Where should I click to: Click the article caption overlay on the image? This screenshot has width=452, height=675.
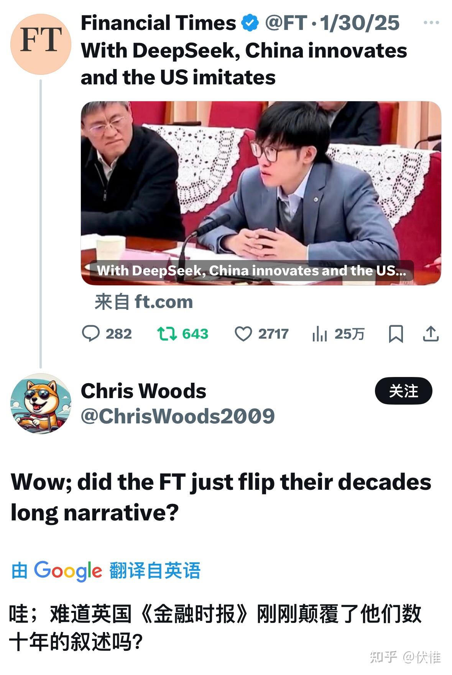click(251, 271)
